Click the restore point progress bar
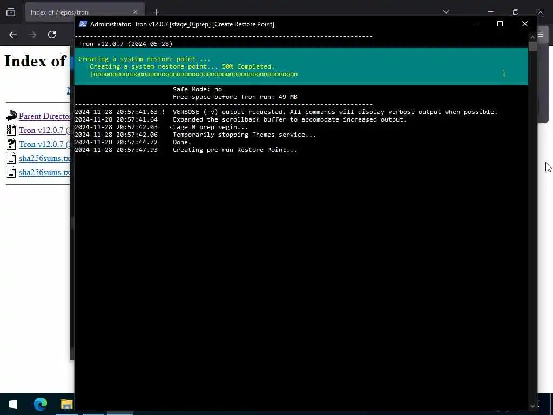 click(x=298, y=75)
